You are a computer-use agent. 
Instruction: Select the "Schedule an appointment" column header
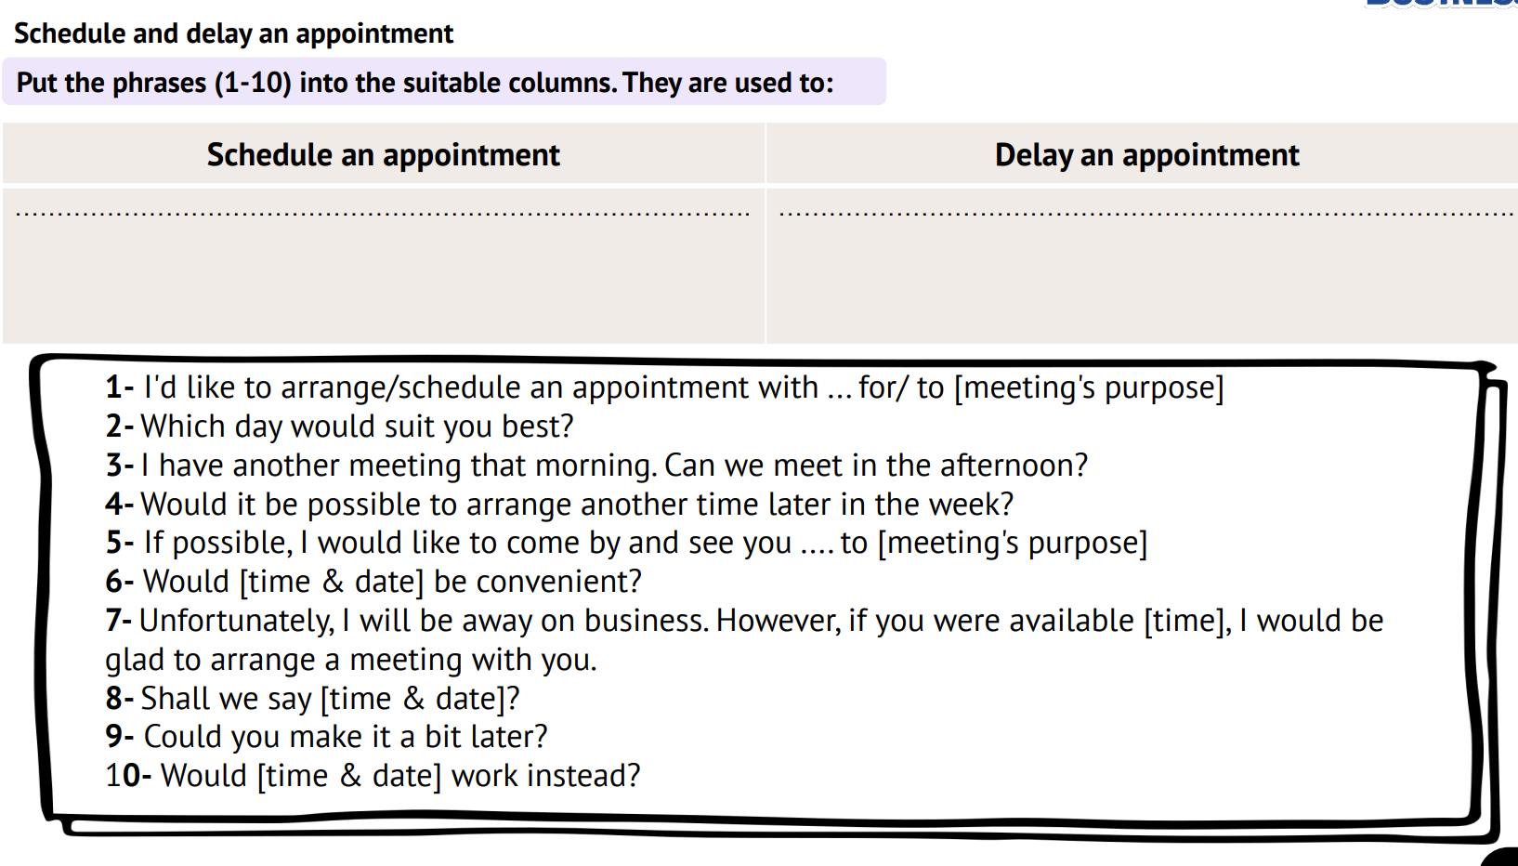coord(383,154)
